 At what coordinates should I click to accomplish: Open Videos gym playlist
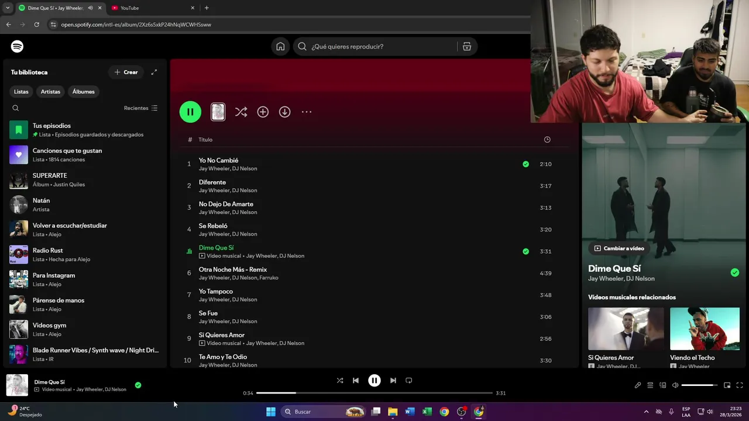tap(85, 329)
